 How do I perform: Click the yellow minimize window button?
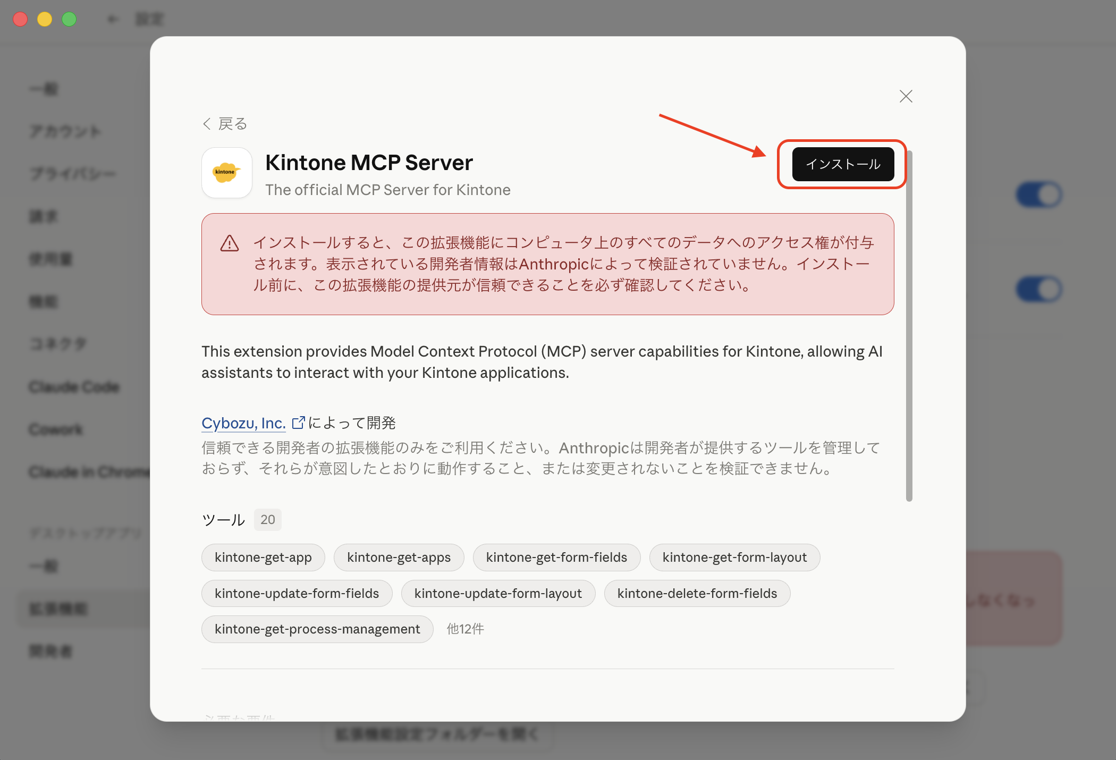[45, 20]
